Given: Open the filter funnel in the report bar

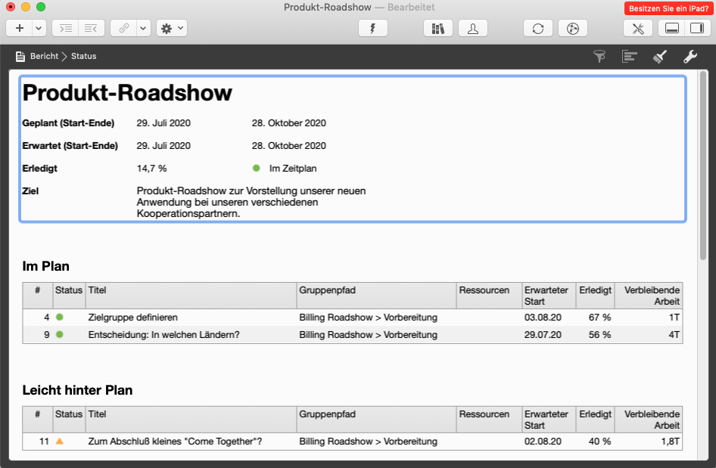Looking at the screenshot, I should coord(599,56).
